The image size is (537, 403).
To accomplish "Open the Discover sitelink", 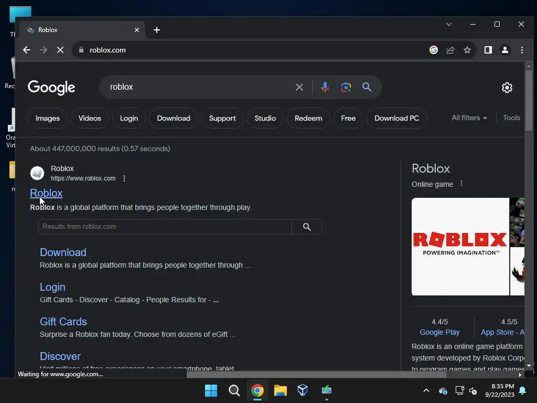I will pos(60,356).
